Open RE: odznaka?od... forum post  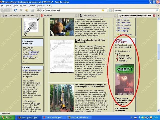coord(125,25)
